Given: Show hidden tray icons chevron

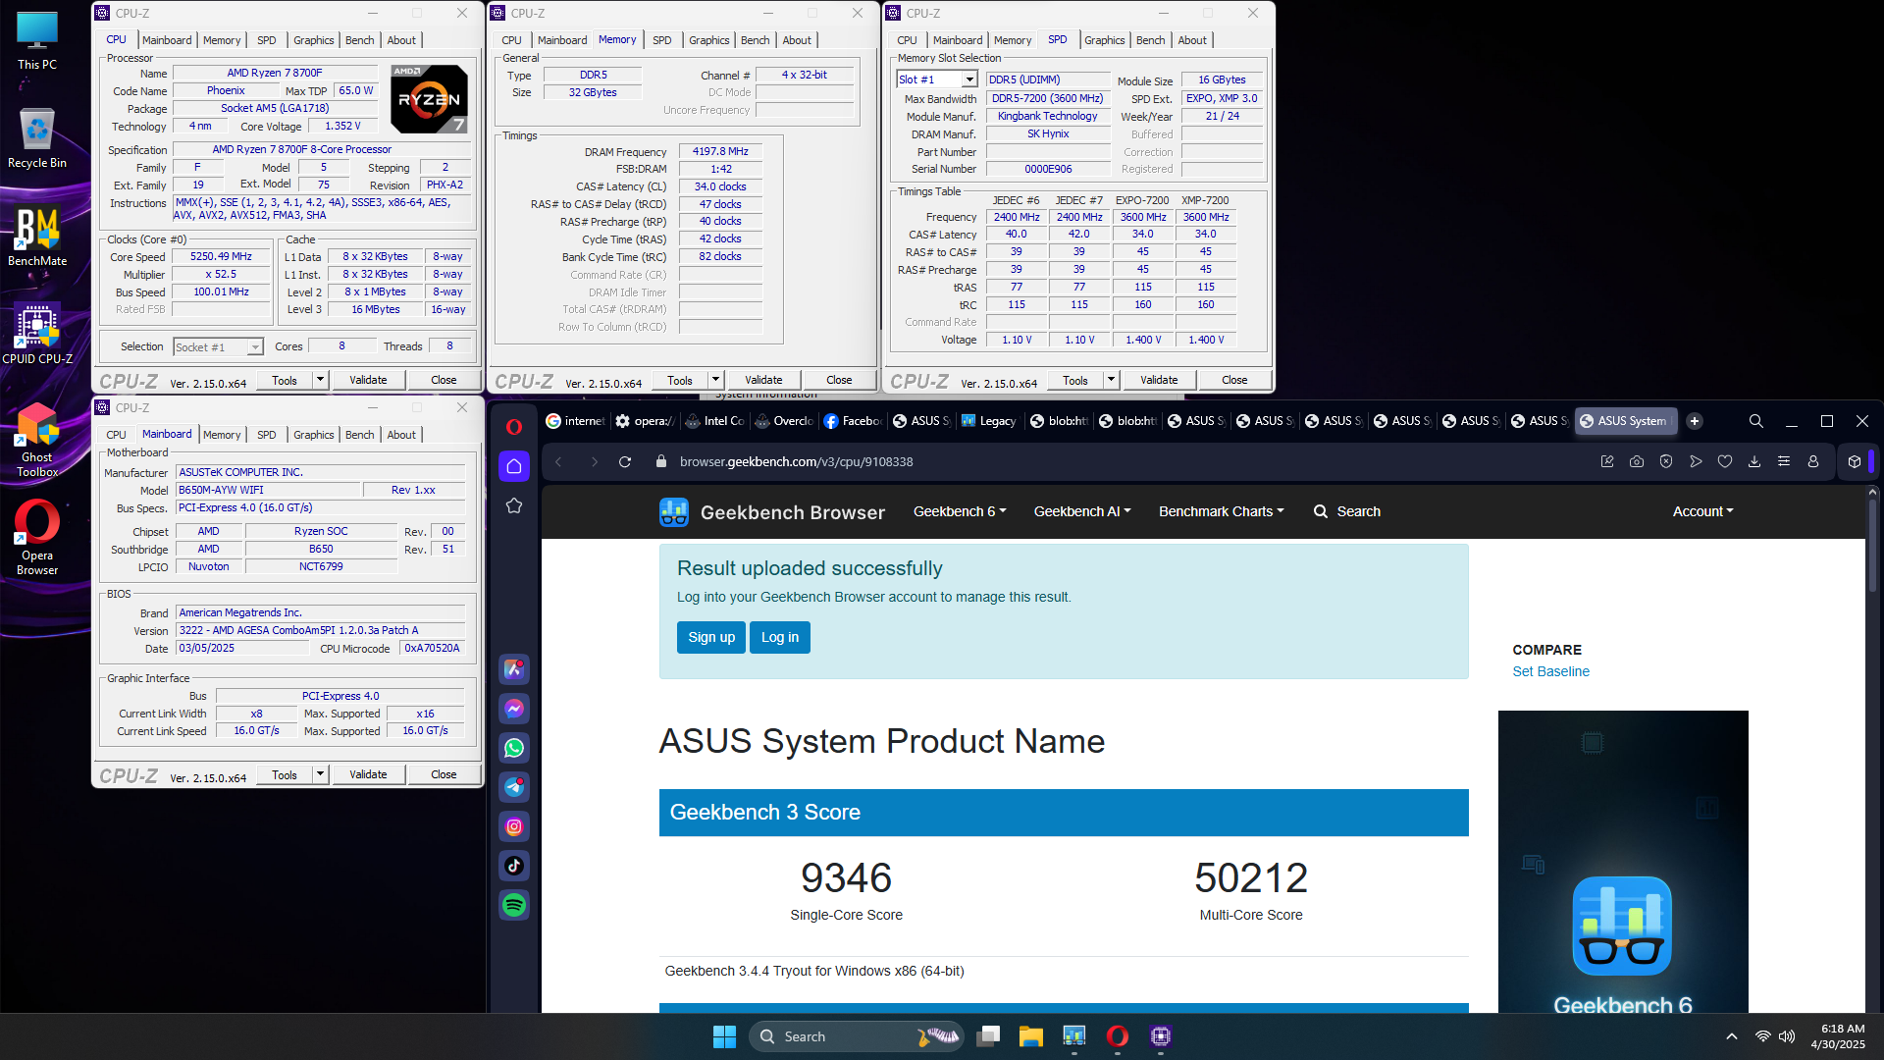Looking at the screenshot, I should pos(1731,1036).
